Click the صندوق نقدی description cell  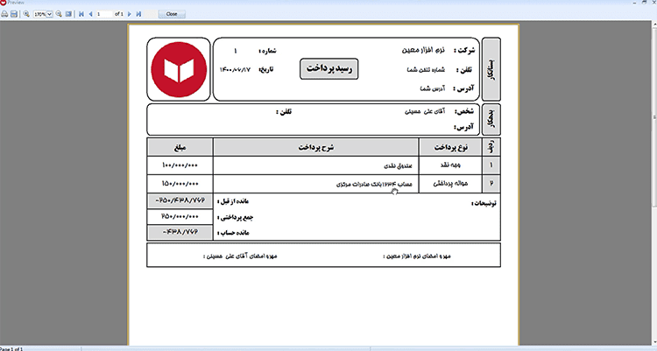(316, 165)
